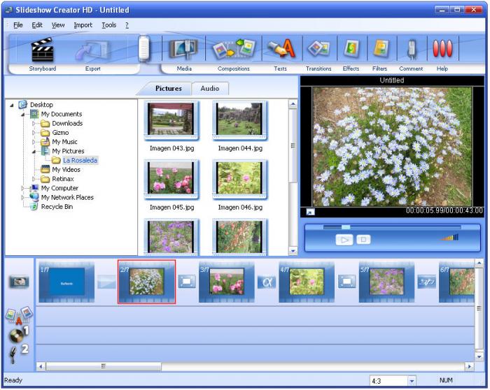
Task: Open the question mark help menu
Action: point(127,25)
